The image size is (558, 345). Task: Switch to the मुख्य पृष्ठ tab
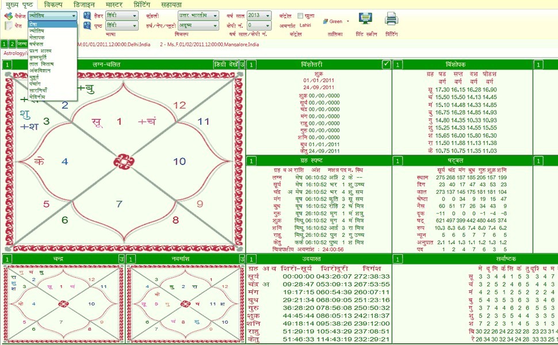tap(19, 5)
